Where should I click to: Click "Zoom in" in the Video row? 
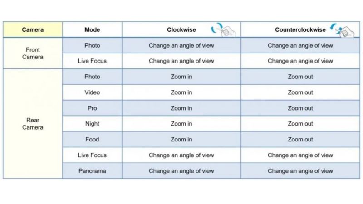pos(181,92)
